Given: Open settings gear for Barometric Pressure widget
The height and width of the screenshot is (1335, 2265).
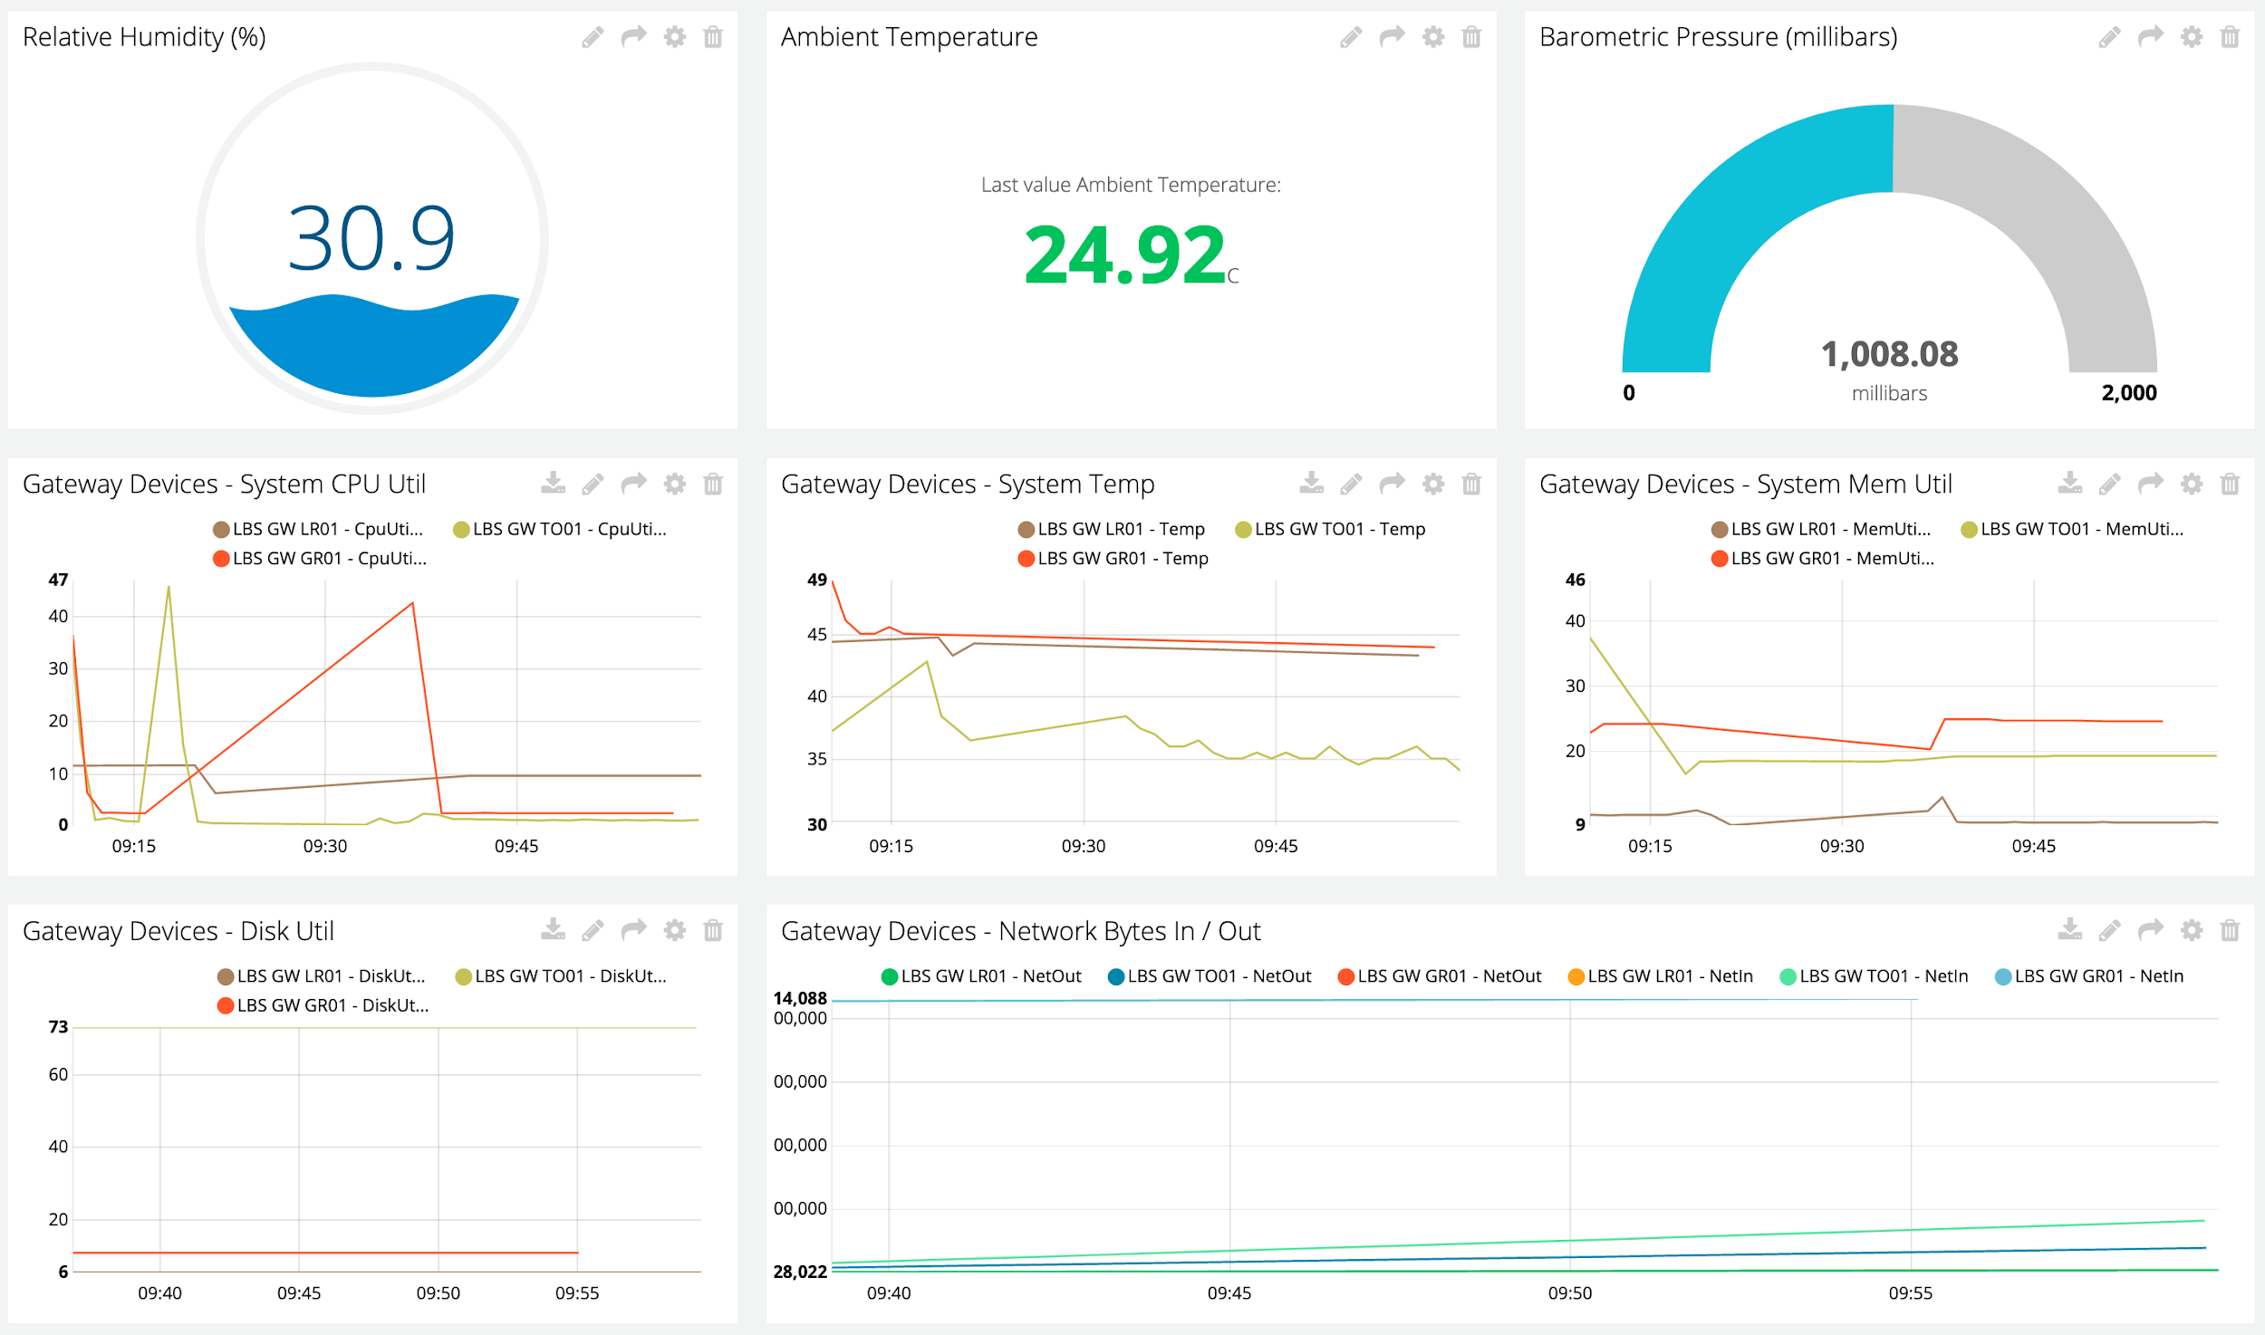Looking at the screenshot, I should pos(2191,37).
